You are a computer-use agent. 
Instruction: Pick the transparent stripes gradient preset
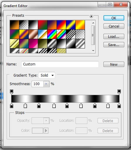(x=71, y=34)
